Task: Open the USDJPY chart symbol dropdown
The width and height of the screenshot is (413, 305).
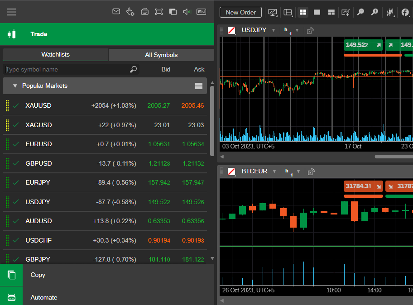Action: [x=273, y=30]
